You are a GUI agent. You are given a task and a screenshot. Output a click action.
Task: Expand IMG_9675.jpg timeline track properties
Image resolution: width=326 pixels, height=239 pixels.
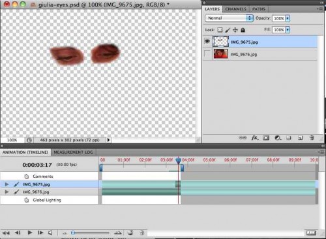(x=7, y=184)
